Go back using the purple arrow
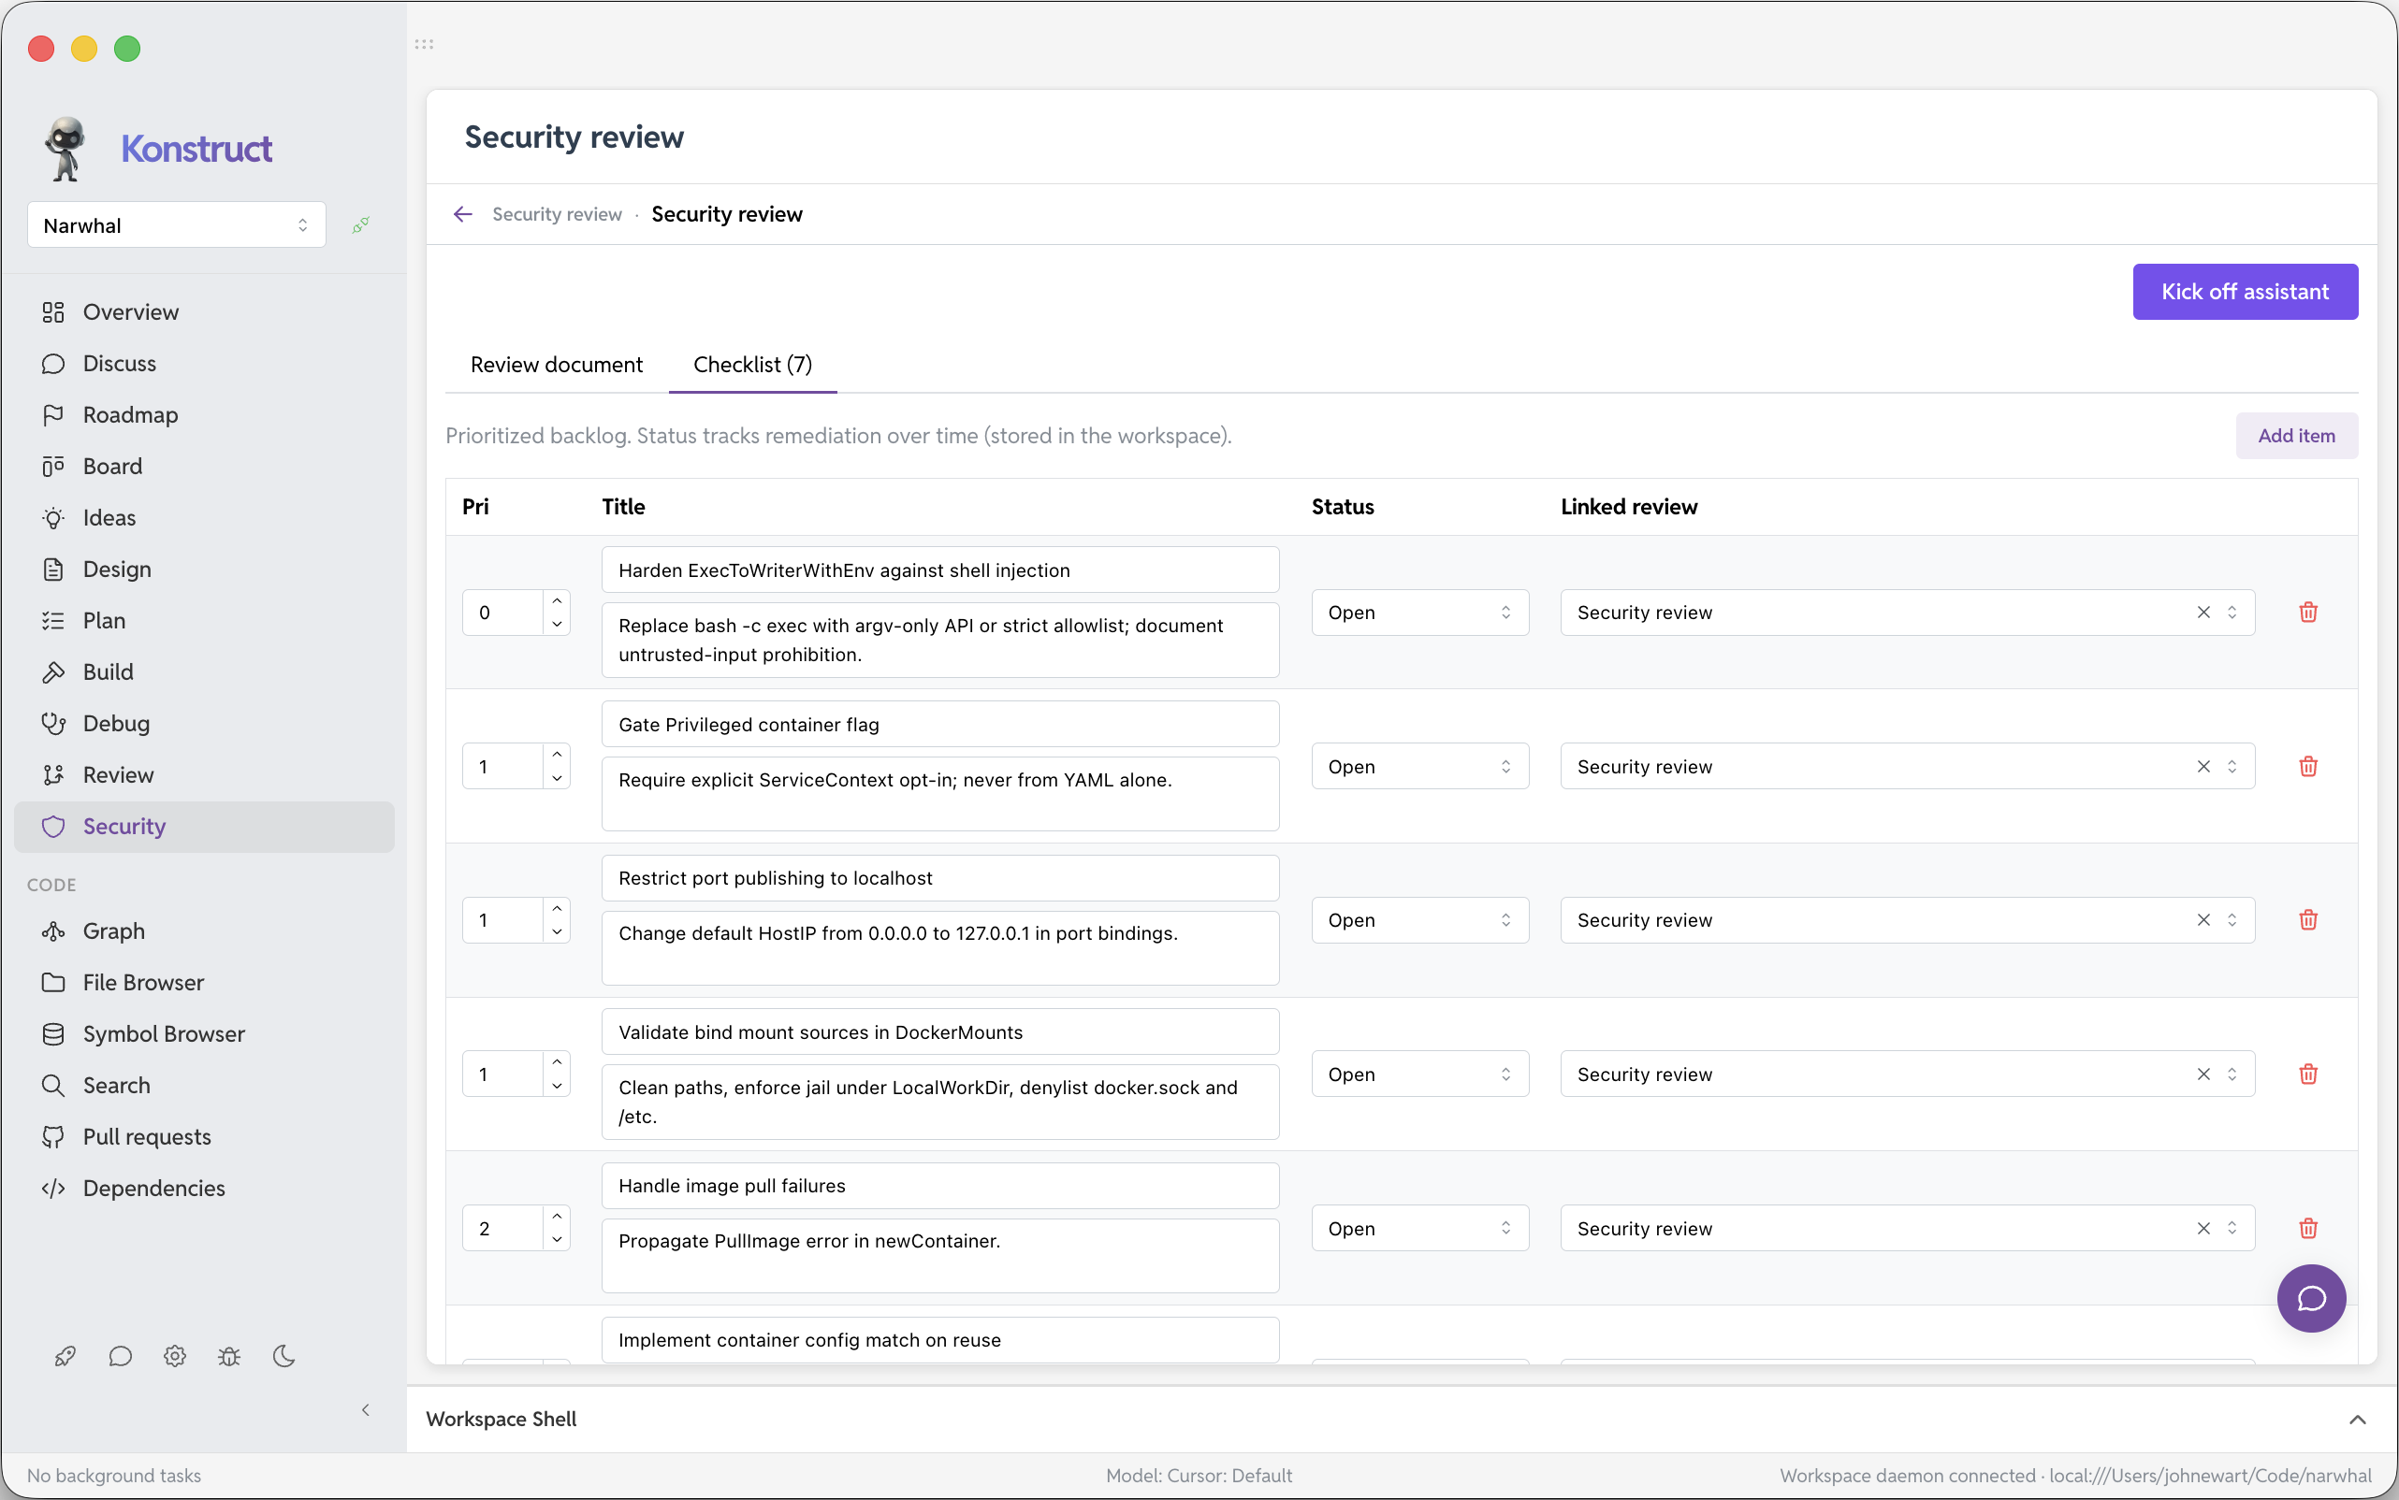2399x1500 pixels. (x=462, y=214)
